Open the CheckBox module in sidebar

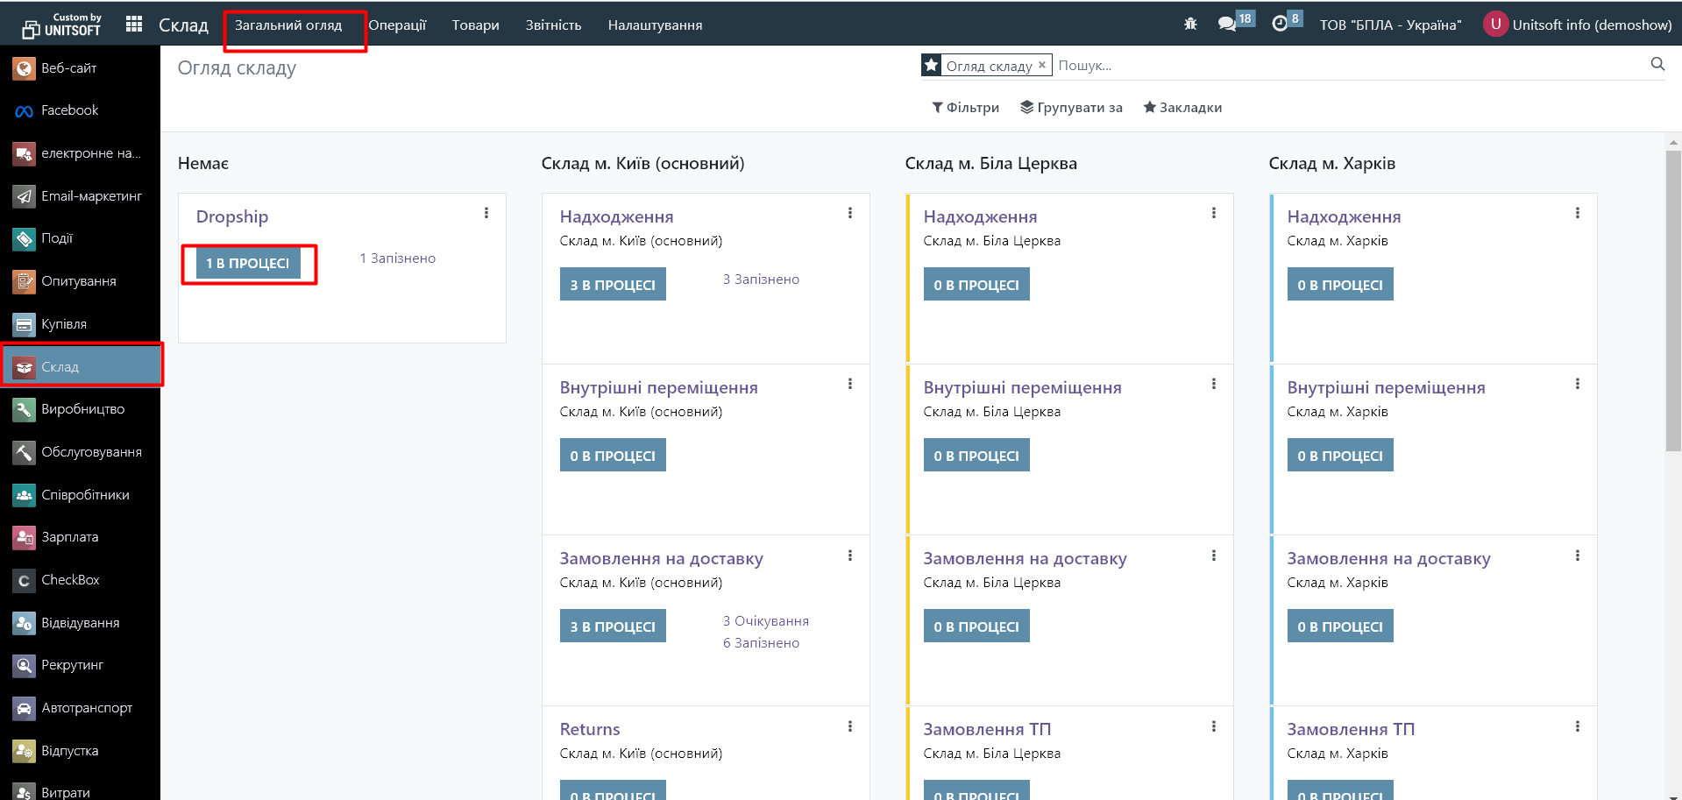click(70, 580)
